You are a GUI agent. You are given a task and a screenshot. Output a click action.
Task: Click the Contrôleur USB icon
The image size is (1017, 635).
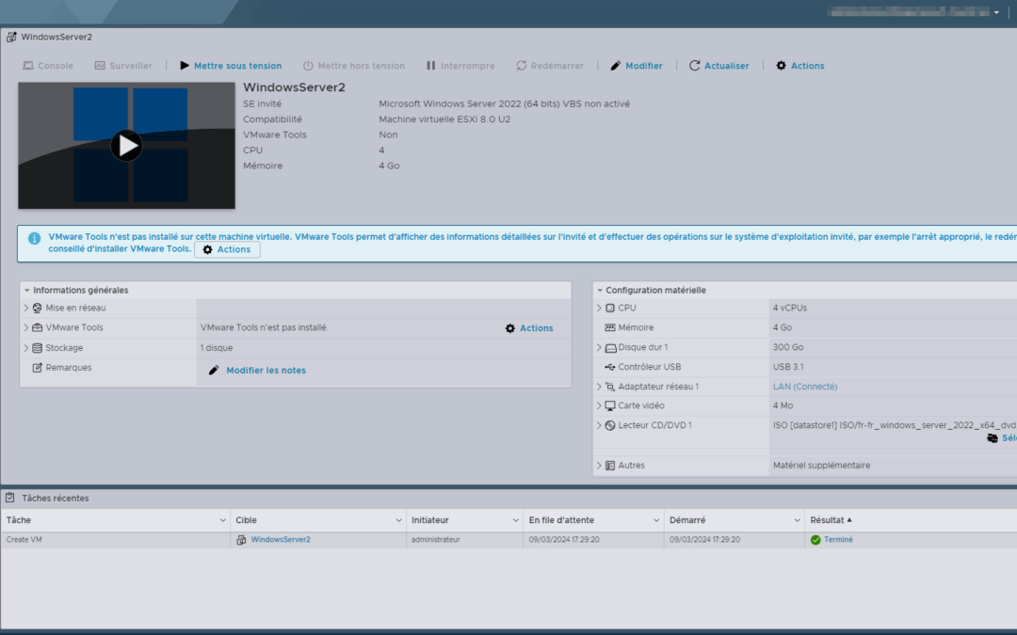point(609,367)
